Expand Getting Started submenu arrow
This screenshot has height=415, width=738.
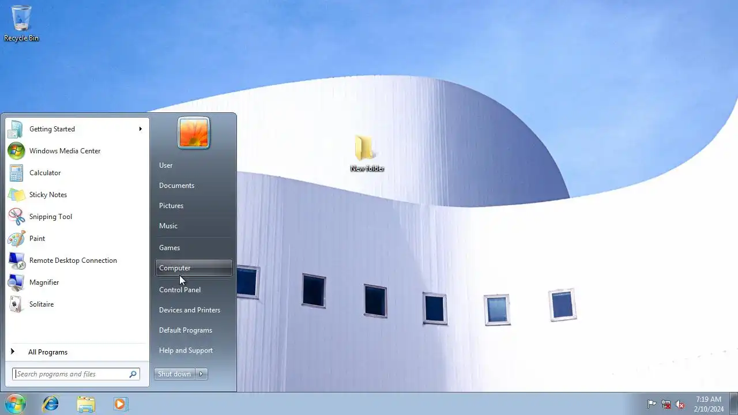pyautogui.click(x=140, y=129)
